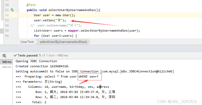Image resolution: width=202 pixels, height=105 pixels.
Task: Click the 'Total: 2' console line
Action: click(31, 102)
